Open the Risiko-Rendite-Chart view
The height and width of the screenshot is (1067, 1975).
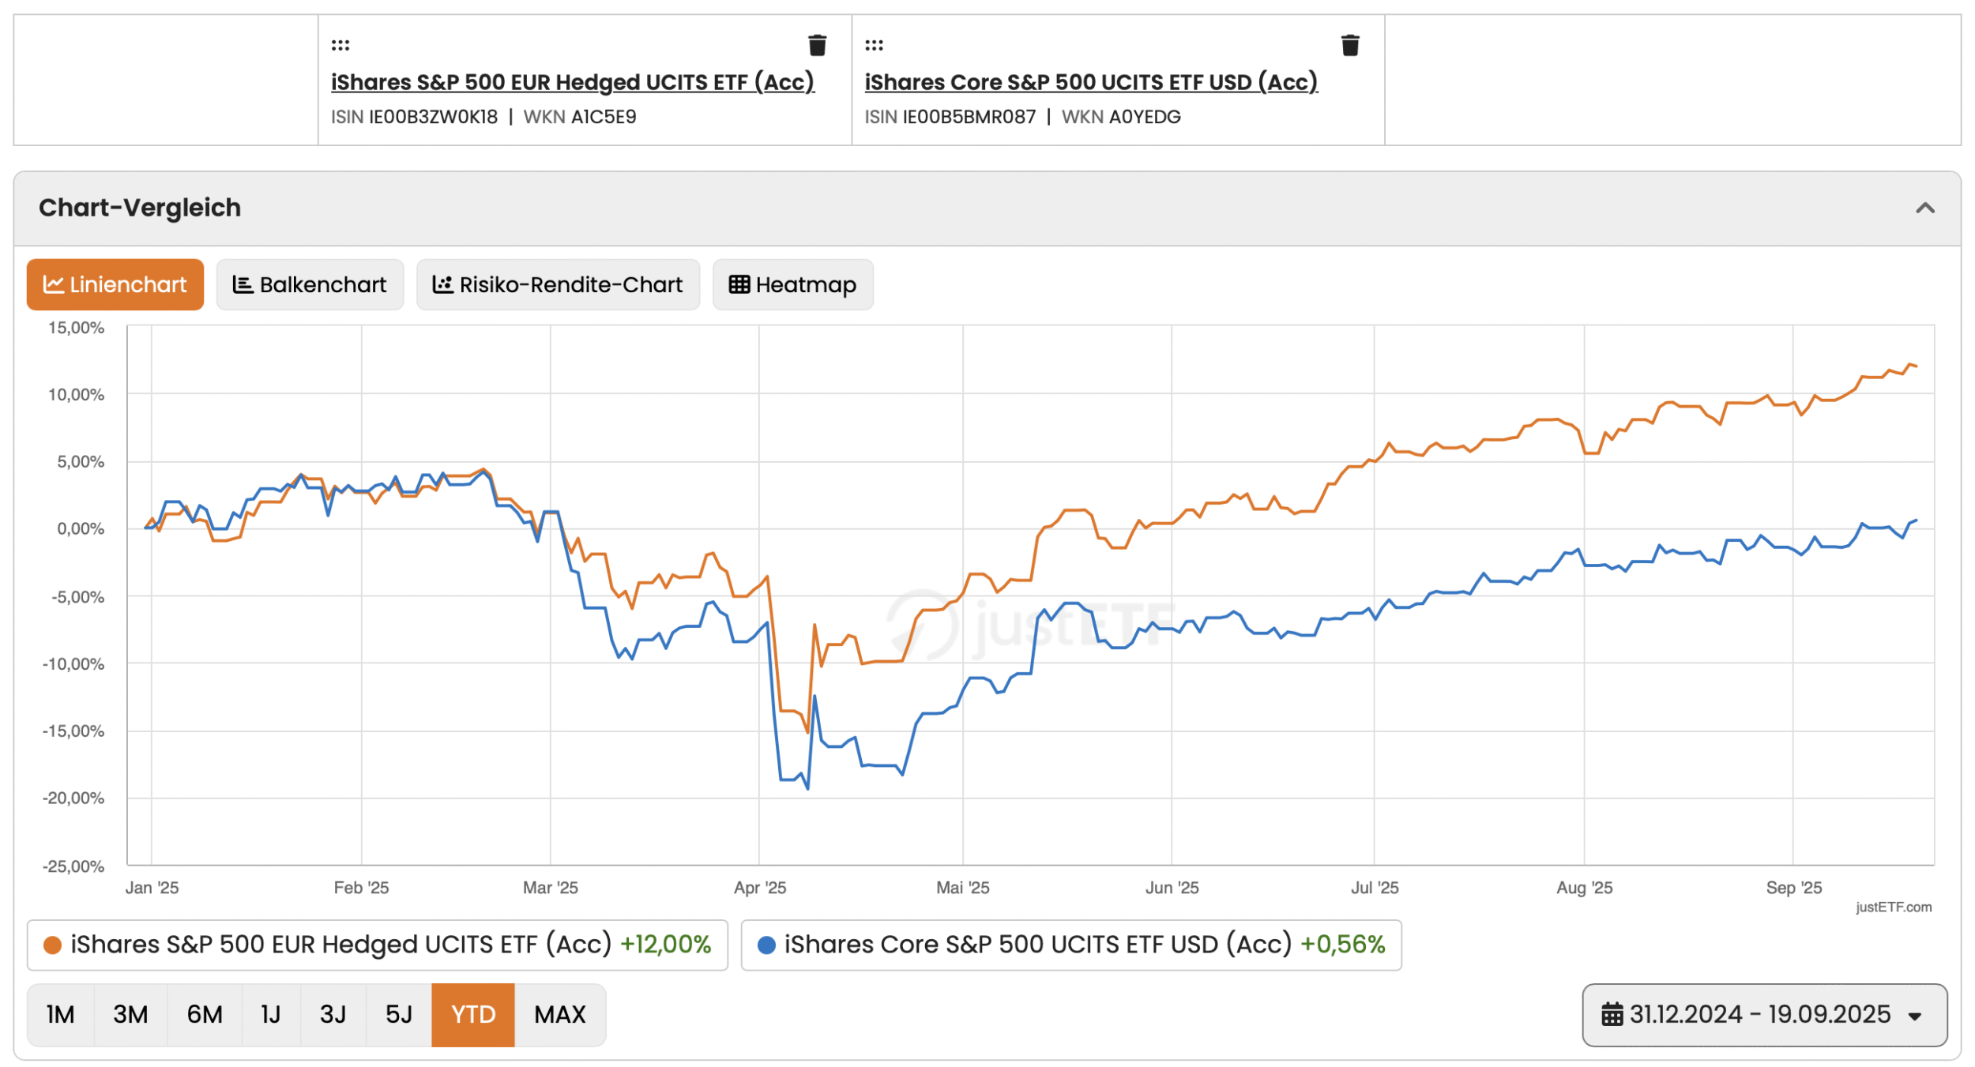pos(558,284)
